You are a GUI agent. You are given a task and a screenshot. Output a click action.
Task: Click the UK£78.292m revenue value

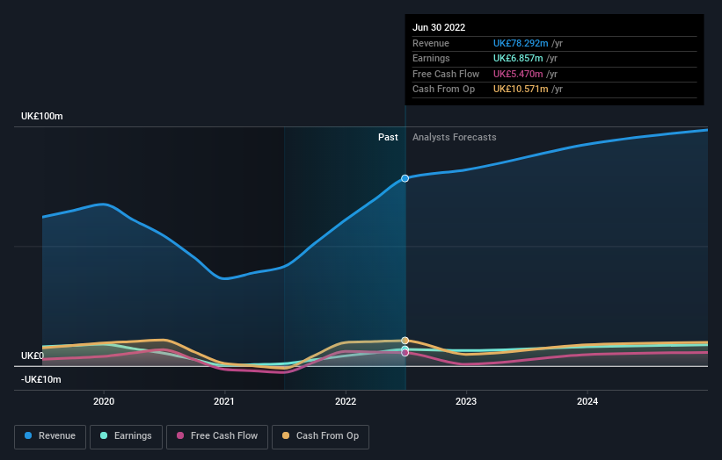(x=521, y=43)
